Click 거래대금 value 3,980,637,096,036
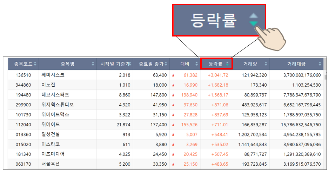The width and height of the screenshot is (329, 173). click(x=302, y=145)
